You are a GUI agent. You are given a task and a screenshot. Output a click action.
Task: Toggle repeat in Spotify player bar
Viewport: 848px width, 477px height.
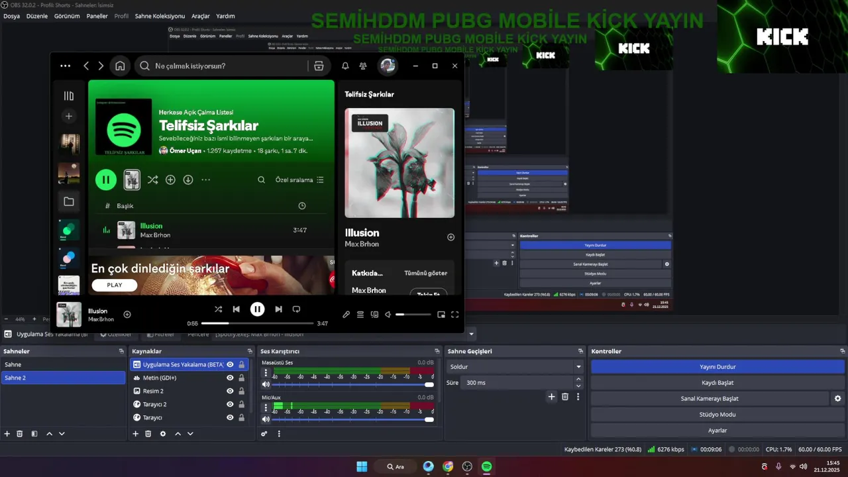[296, 309]
